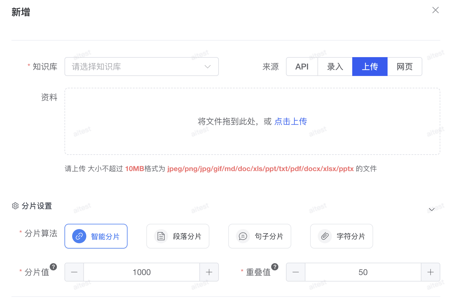Viewport: 450px width, 298px height.
Task: Click the 分片设置 section heading
Action: [37, 206]
